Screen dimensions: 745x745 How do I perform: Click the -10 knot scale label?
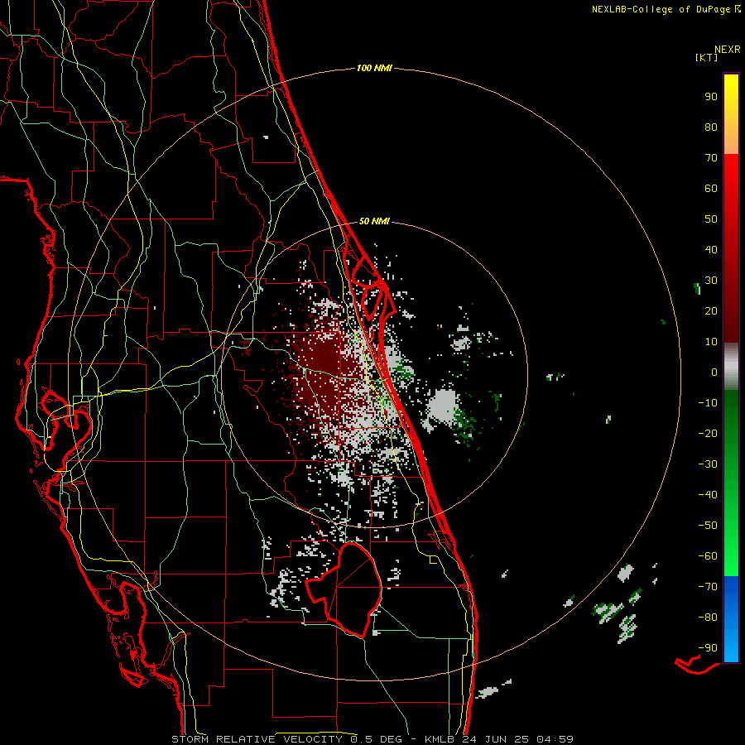point(708,403)
